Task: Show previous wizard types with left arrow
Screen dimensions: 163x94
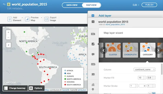Action: [104, 50]
